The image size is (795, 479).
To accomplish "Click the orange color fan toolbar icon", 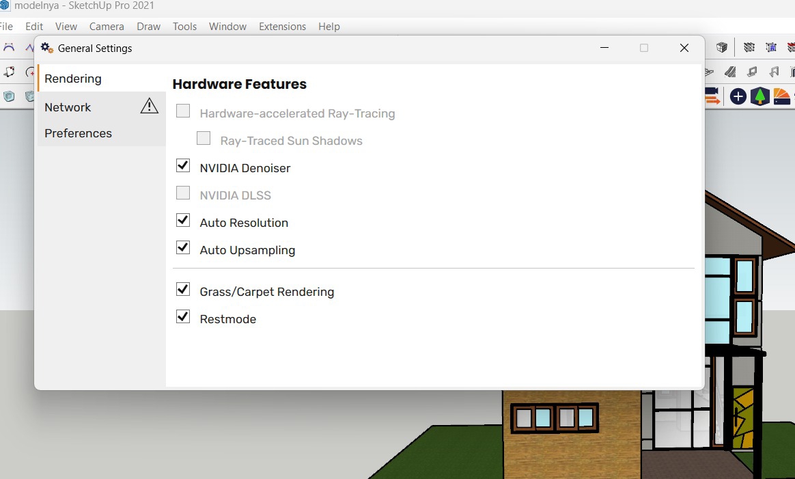I will click(x=781, y=96).
